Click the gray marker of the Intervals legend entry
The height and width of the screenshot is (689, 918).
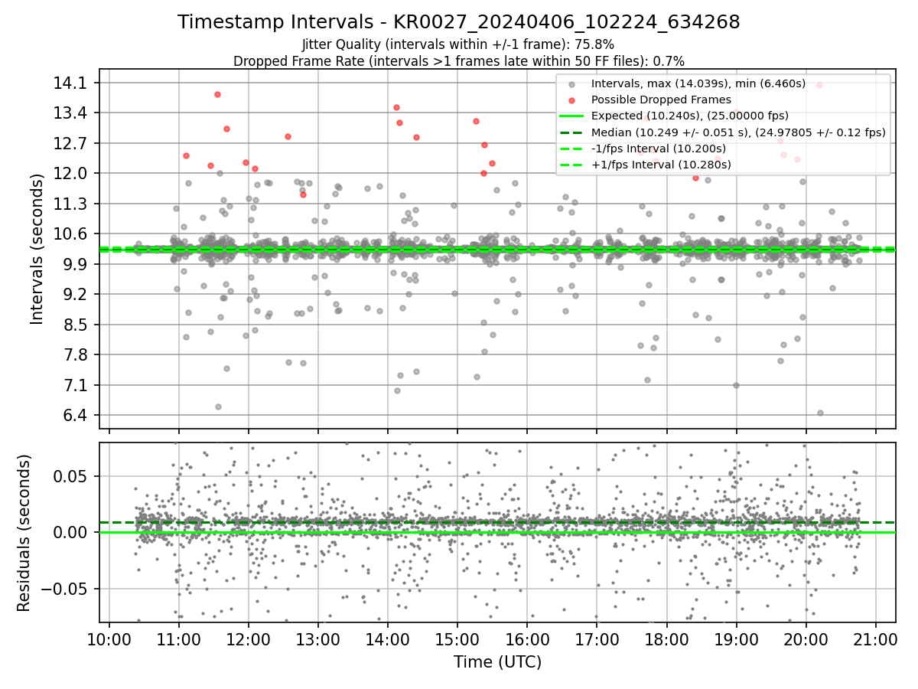pos(572,83)
